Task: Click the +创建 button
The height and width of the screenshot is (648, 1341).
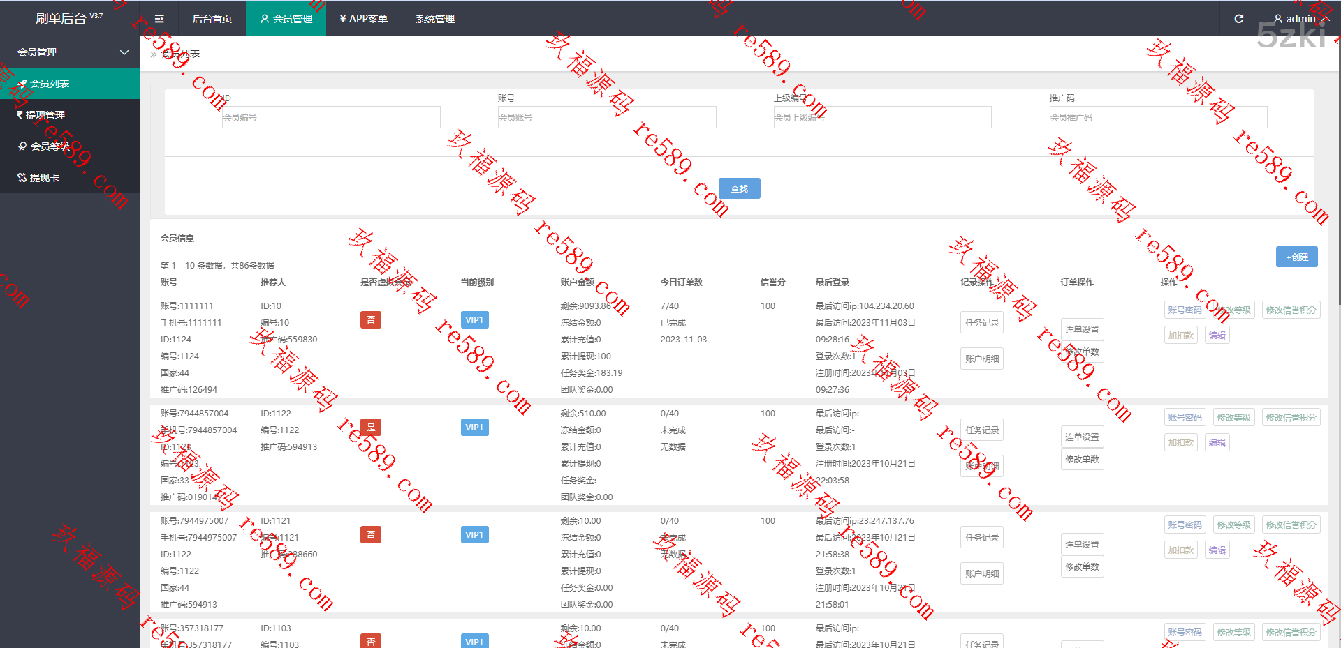Action: point(1296,257)
